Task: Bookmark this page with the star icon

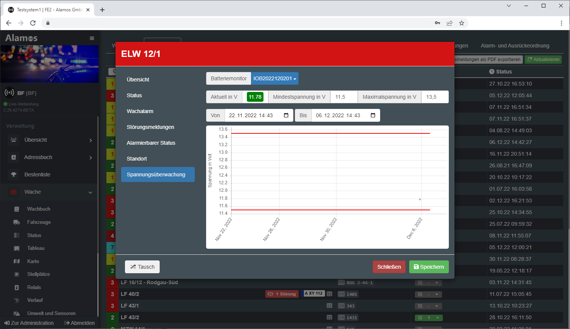Action: point(461,23)
